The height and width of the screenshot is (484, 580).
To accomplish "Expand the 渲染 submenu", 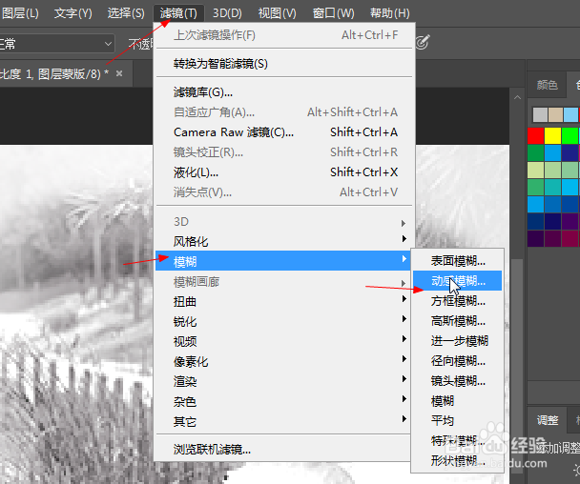I will tap(284, 381).
